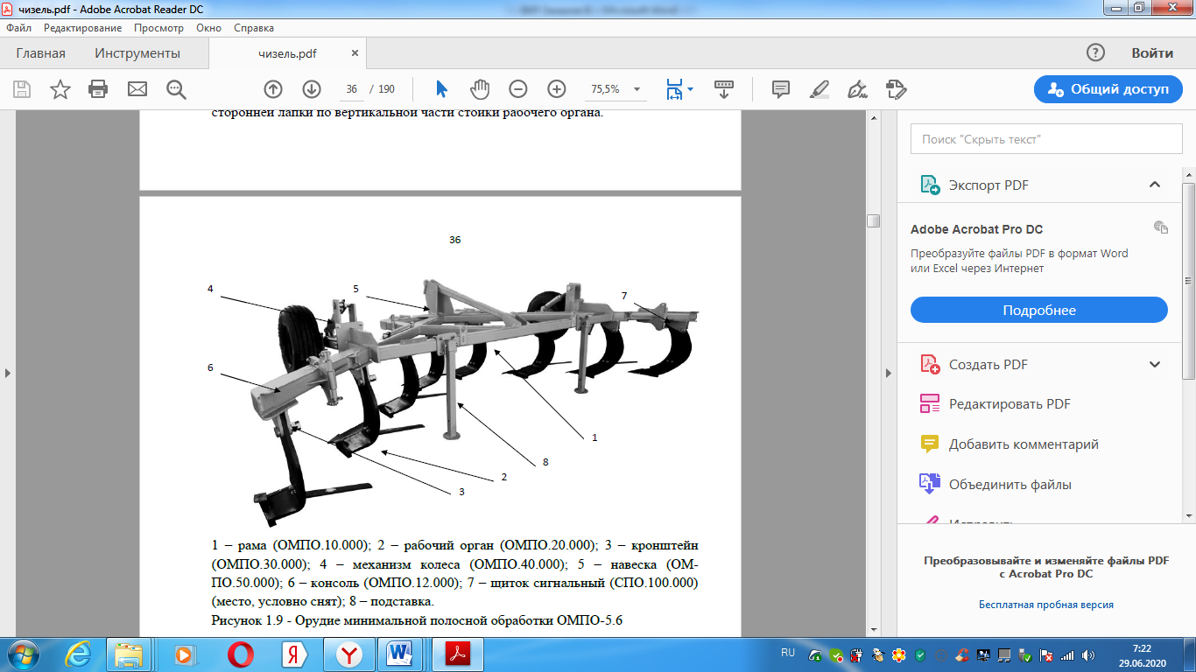Image resolution: width=1196 pixels, height=672 pixels.
Task: Expand the Create PDF section chevron
Action: (x=1155, y=364)
